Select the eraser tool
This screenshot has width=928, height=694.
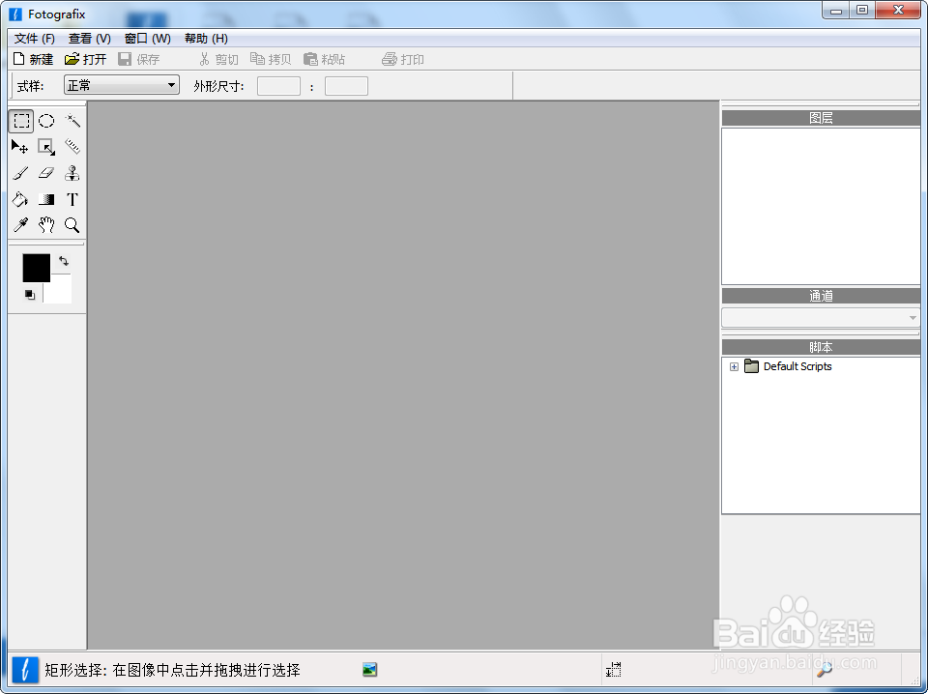pyautogui.click(x=46, y=173)
